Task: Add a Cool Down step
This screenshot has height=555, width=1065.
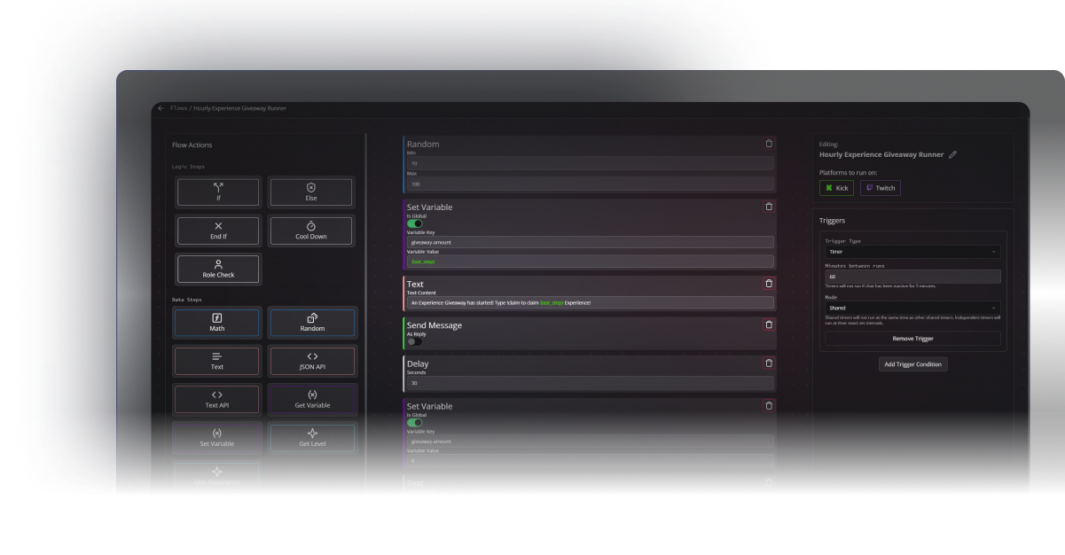Action: pyautogui.click(x=311, y=230)
